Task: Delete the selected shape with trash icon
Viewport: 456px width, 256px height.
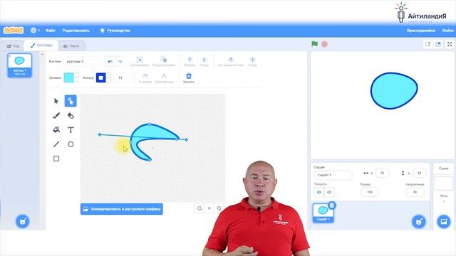Action: (x=189, y=78)
